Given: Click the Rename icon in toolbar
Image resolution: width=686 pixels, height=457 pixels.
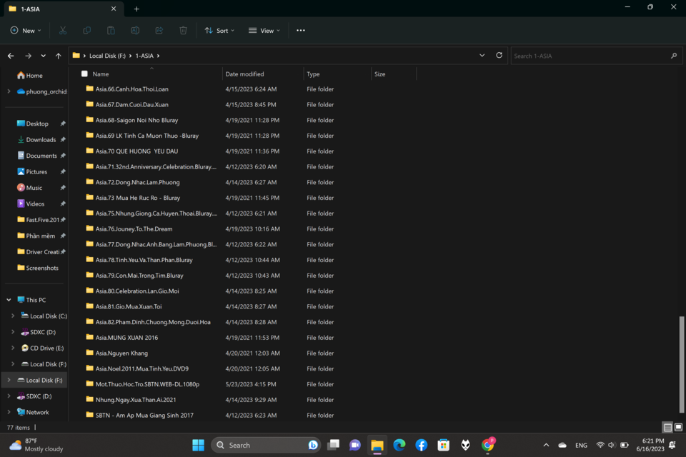Looking at the screenshot, I should pos(135,30).
